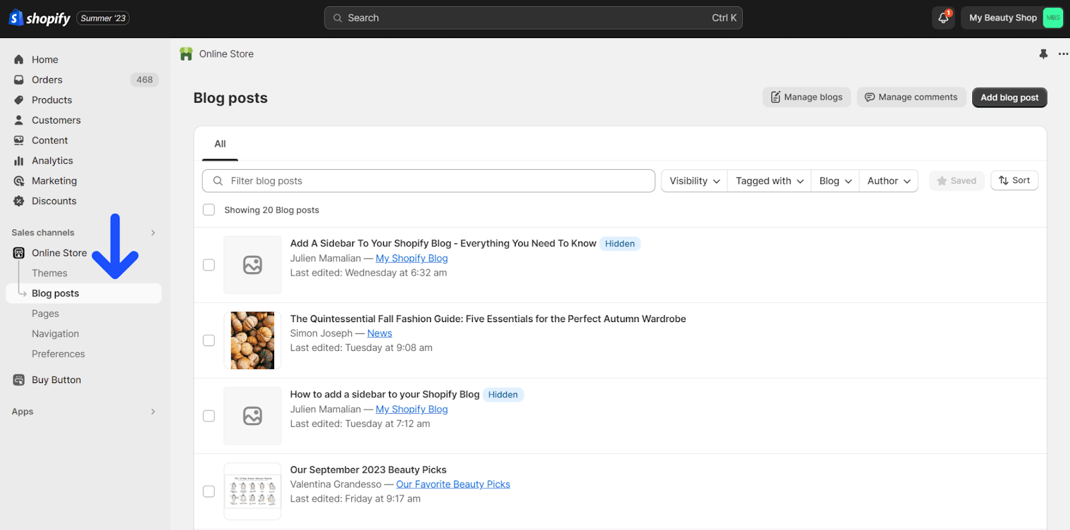Click the top Search bar

coord(533,18)
